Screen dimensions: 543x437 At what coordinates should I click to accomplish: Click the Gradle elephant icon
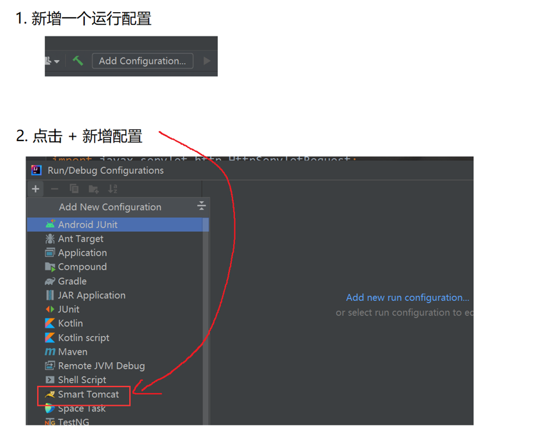(50, 281)
